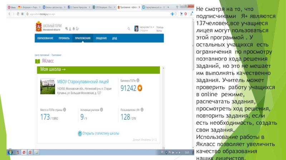Click the 'Приложения' breadcrumb link
Image resolution: width=286 pixels, height=160 pixels.
(x=56, y=55)
